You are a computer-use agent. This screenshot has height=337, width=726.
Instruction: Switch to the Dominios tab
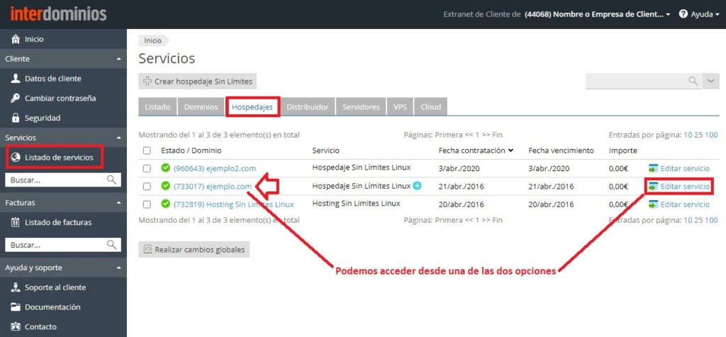[201, 106]
